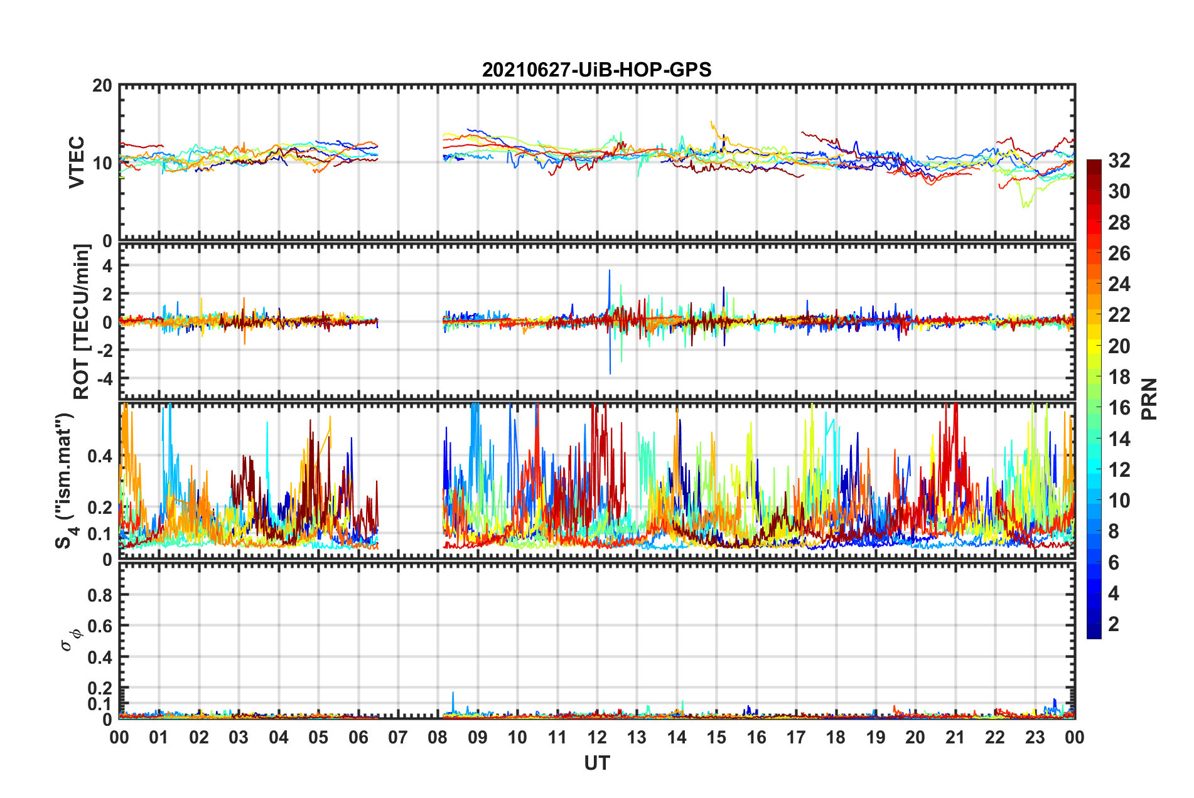Select the "16" tick on PRN colorbar

(x=1119, y=408)
